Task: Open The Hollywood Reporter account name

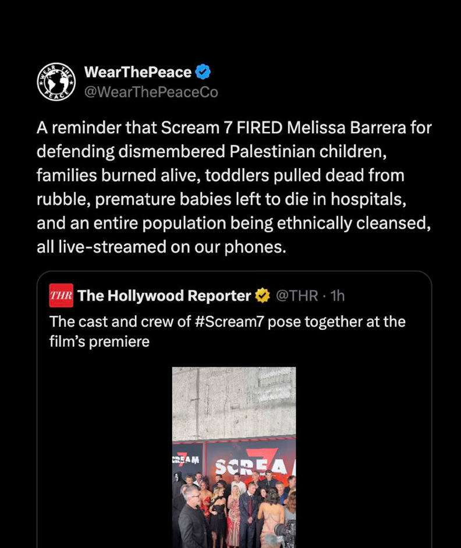Action: coord(164,296)
